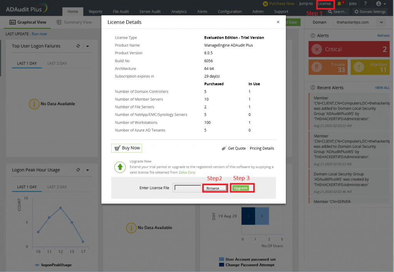Close the License Details dialog

click(x=278, y=22)
